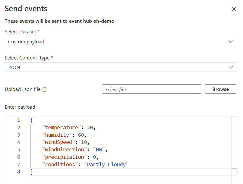Open the Select Dataset dropdown
The width and height of the screenshot is (243, 184).
tap(120, 41)
